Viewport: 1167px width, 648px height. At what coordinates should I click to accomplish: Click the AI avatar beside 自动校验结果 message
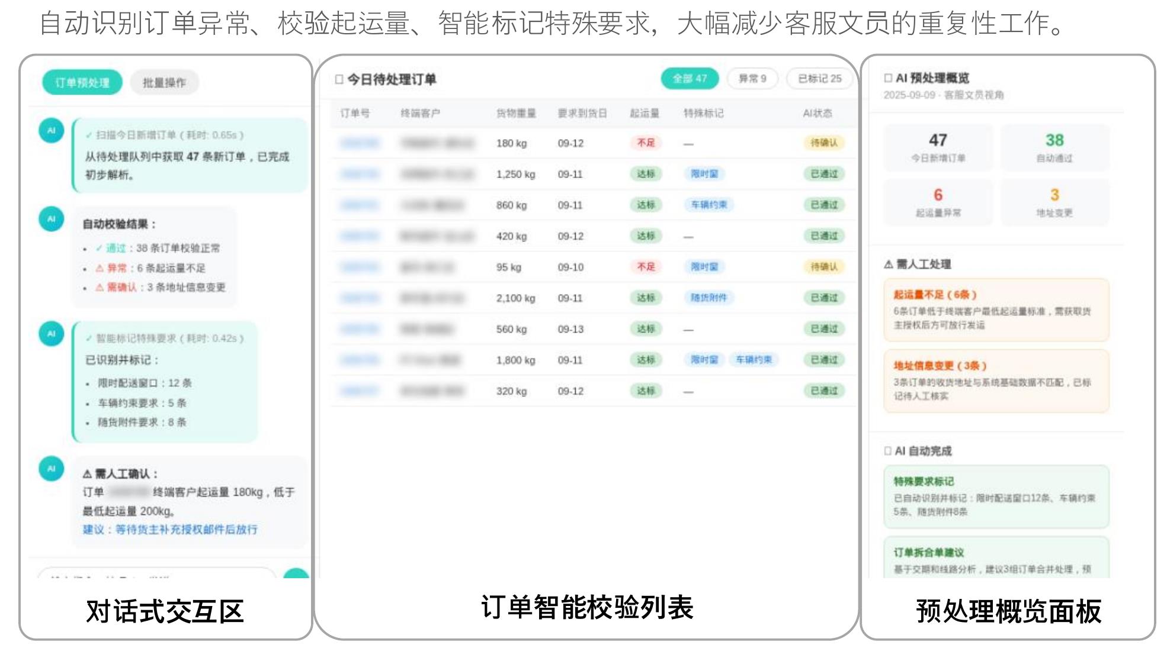point(52,218)
